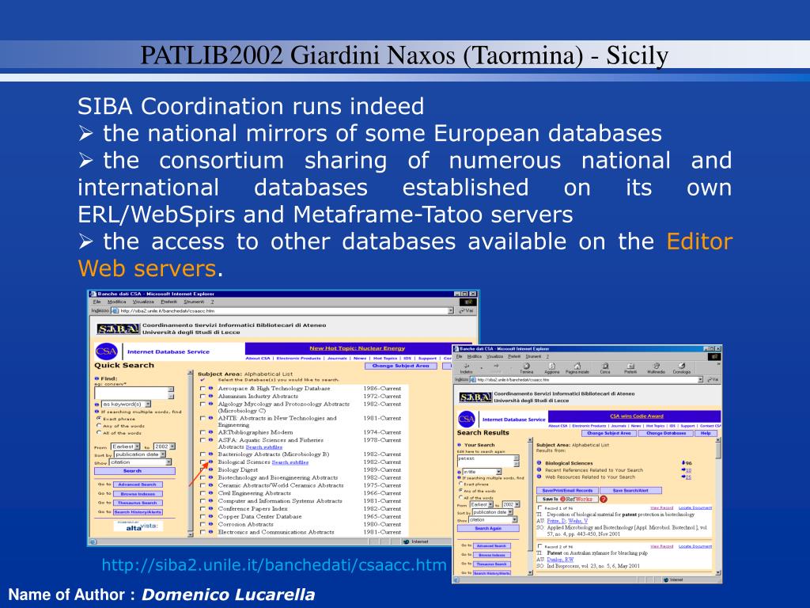Open the Sort by dropdown in Search Results window
The width and height of the screenshot is (810, 608).
click(493, 512)
